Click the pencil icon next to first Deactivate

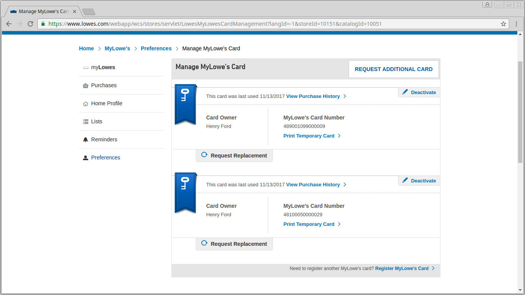click(405, 92)
